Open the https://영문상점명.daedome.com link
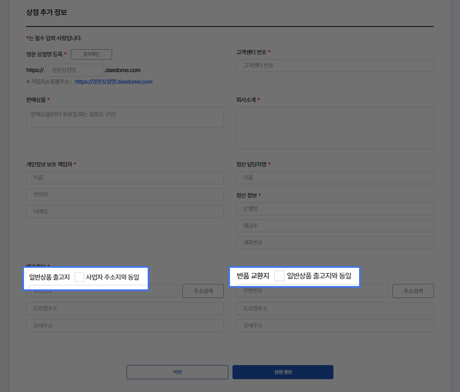The width and height of the screenshot is (460, 392). (x=114, y=82)
